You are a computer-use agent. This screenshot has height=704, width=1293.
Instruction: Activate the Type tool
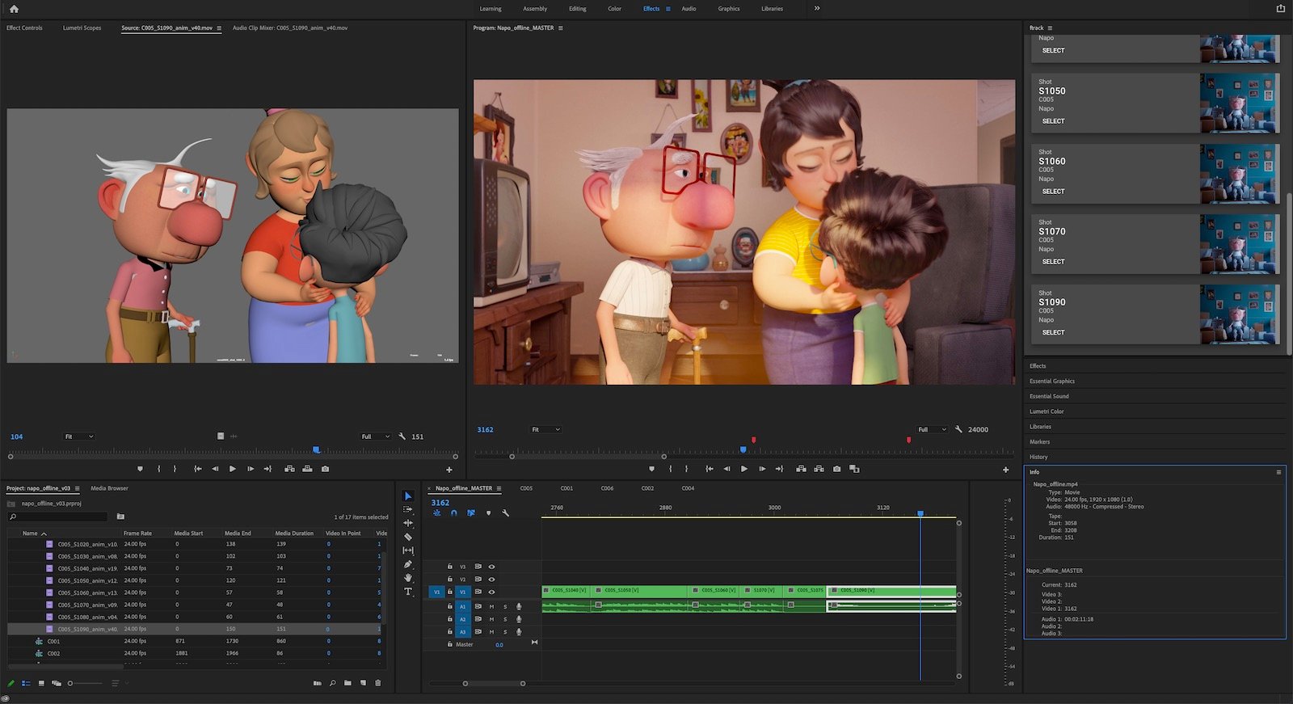click(x=408, y=592)
